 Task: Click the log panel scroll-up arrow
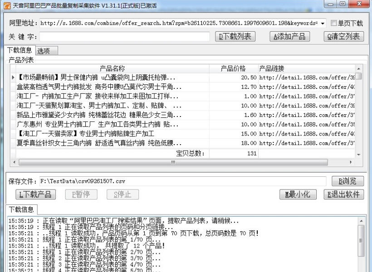pos(361,221)
